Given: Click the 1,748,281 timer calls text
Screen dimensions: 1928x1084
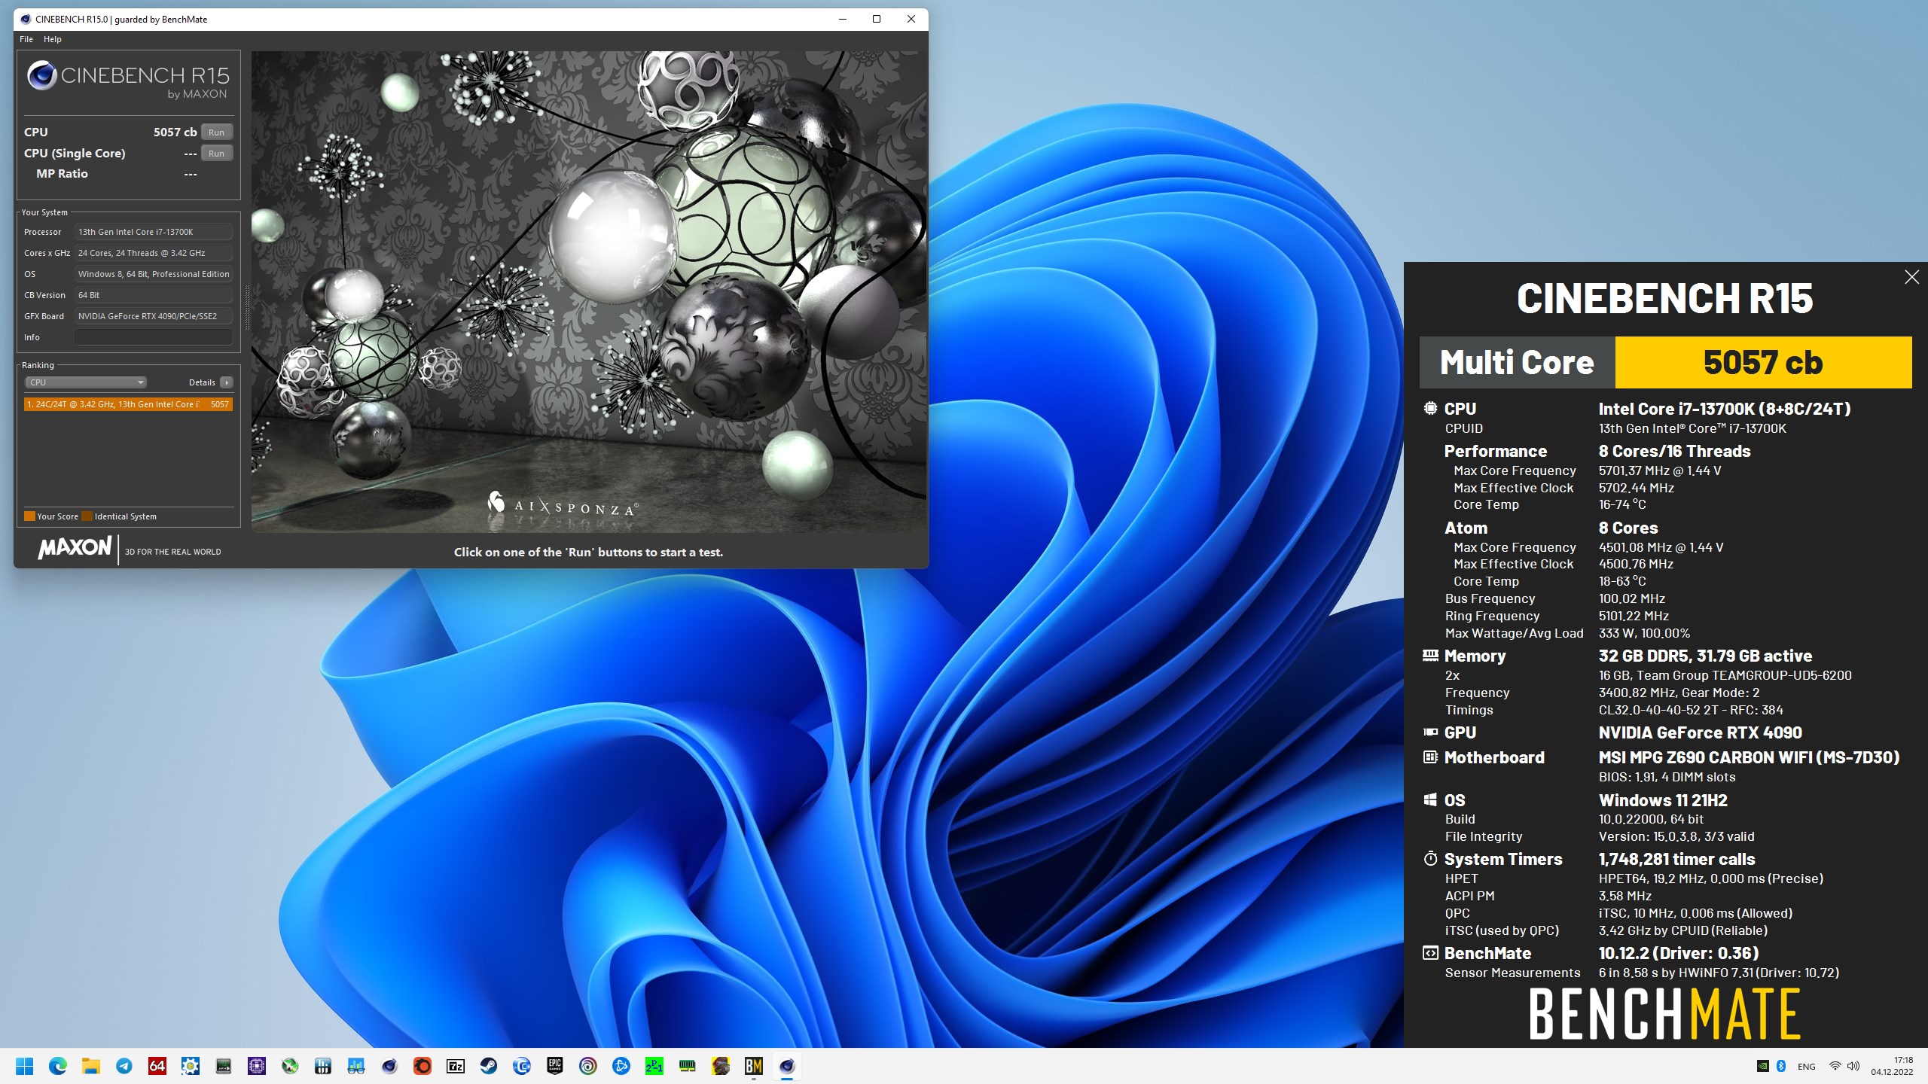Looking at the screenshot, I should point(1676,859).
